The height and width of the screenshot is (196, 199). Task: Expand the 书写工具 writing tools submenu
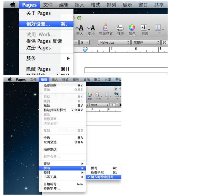click(62, 177)
